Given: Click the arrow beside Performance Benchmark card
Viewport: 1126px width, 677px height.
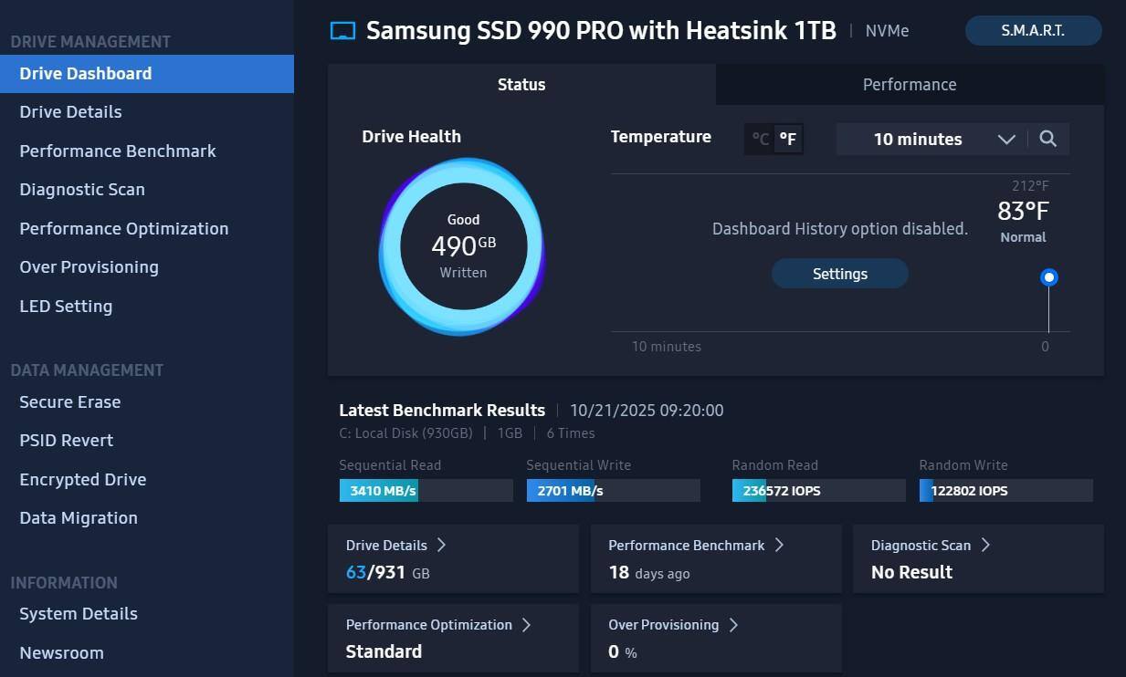Looking at the screenshot, I should (x=779, y=545).
